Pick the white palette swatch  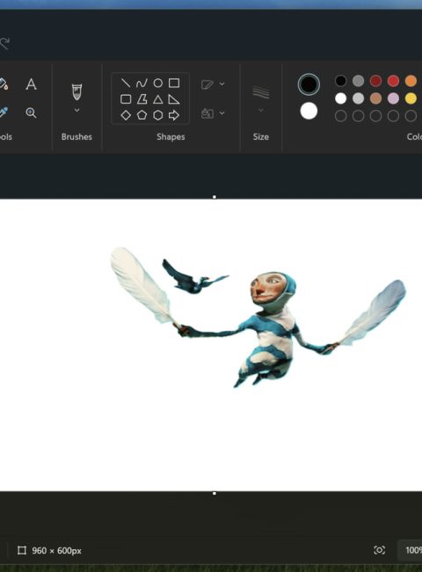tap(341, 99)
